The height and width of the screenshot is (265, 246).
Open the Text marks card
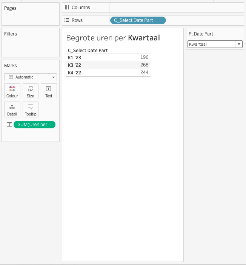point(49,91)
